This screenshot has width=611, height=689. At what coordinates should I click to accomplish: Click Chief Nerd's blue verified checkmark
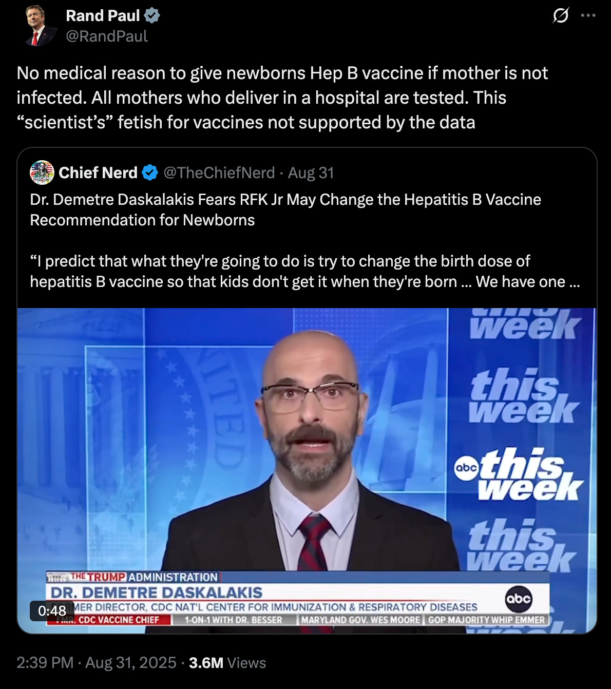149,173
